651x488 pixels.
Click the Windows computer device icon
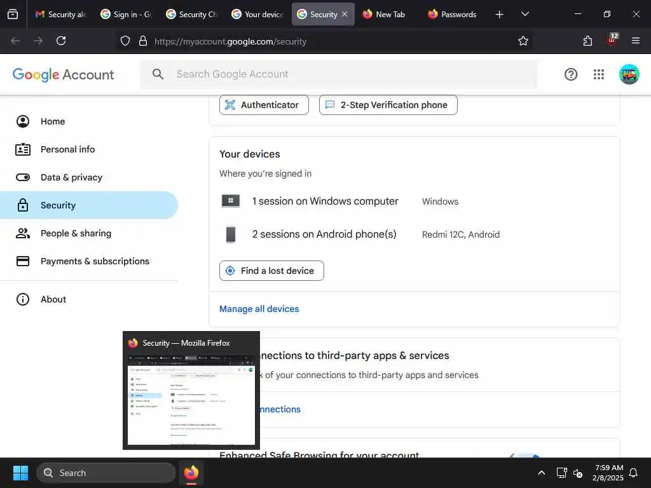point(230,201)
